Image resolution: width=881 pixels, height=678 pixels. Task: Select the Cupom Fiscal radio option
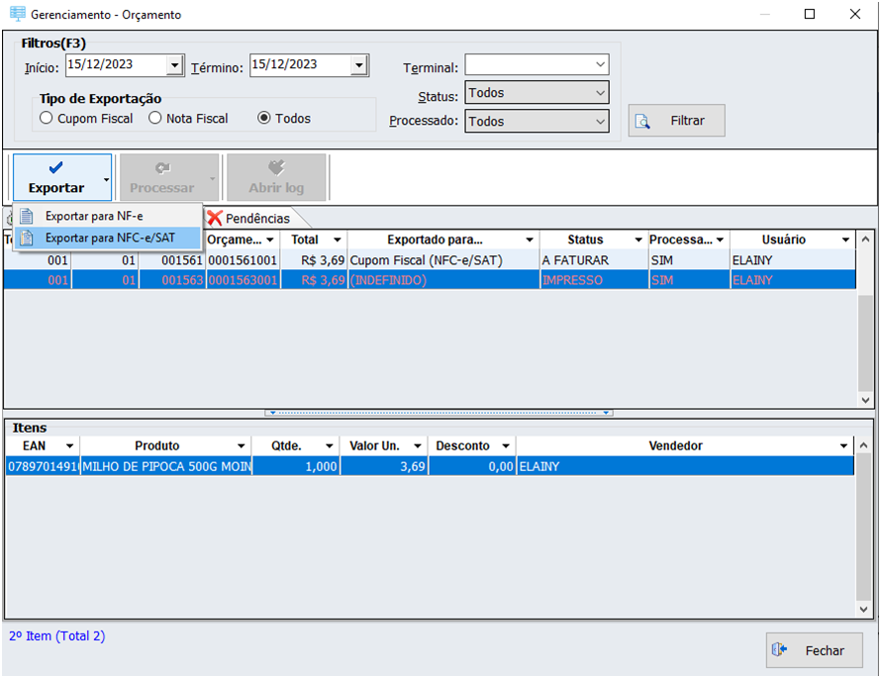click(x=46, y=119)
